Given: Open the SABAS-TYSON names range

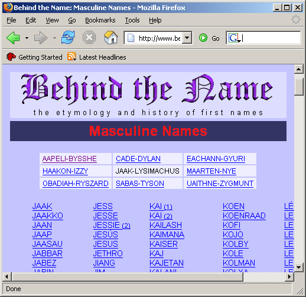Looking at the screenshot, I should (x=140, y=184).
